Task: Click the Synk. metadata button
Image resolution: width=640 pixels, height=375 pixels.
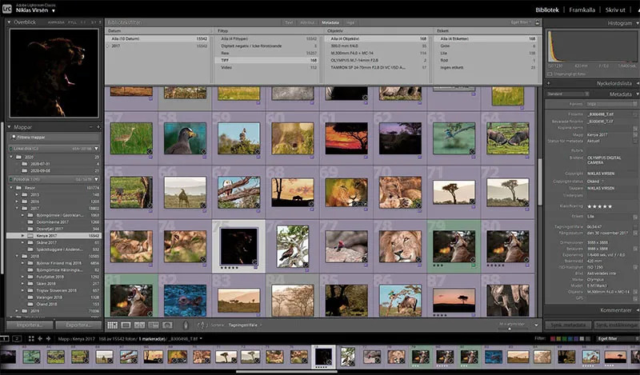Action: click(568, 325)
